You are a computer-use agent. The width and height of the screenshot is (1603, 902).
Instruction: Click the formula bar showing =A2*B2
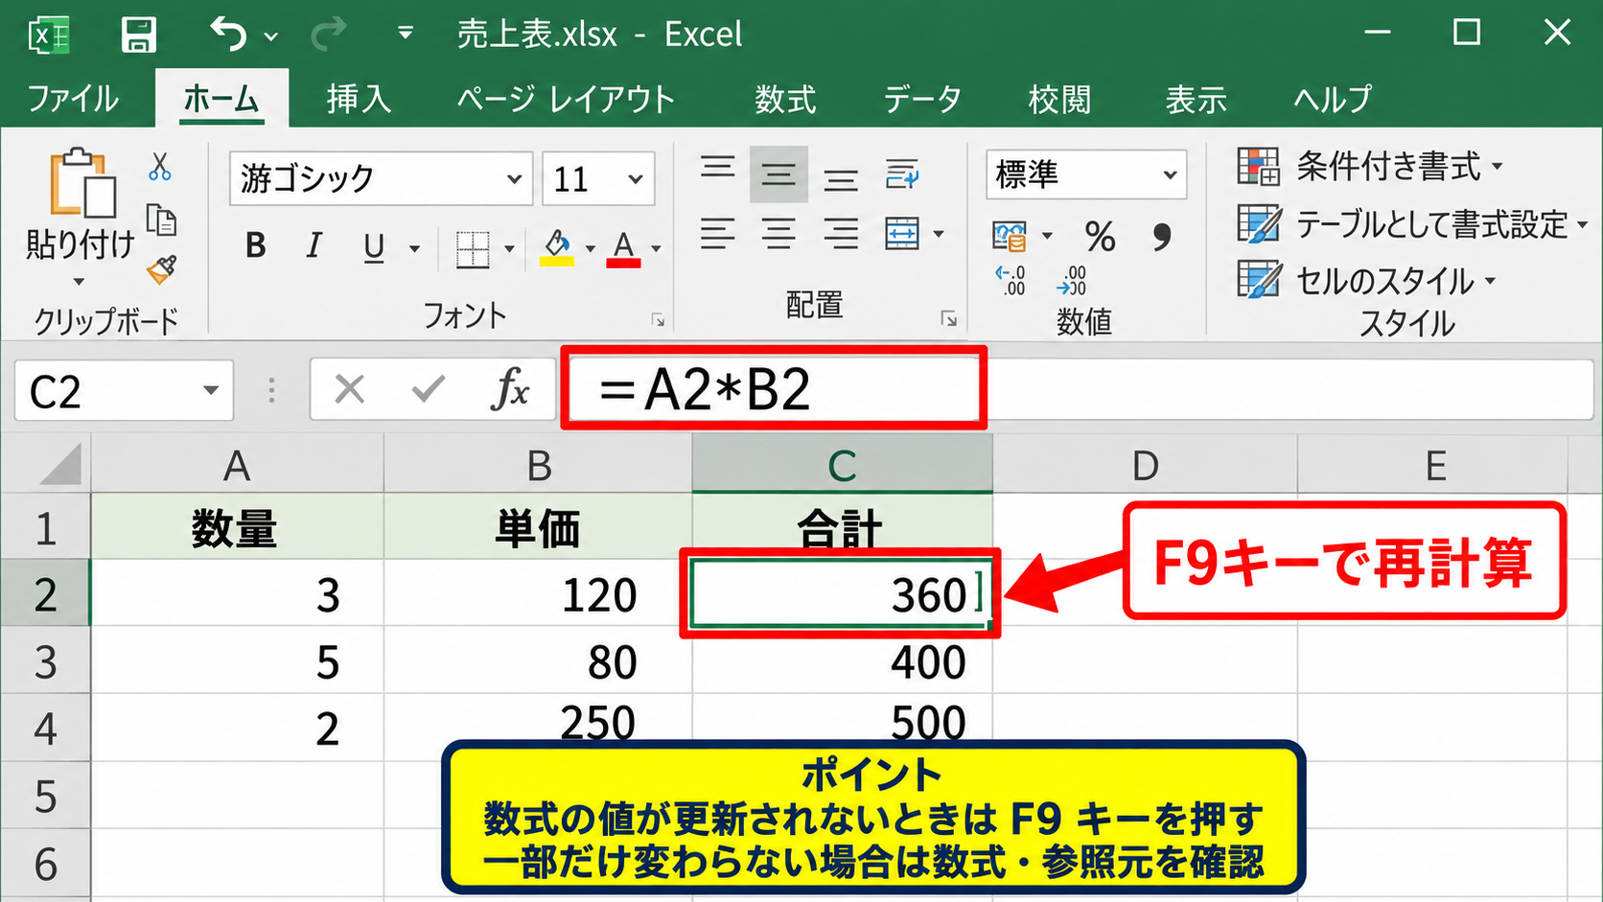click(1081, 389)
